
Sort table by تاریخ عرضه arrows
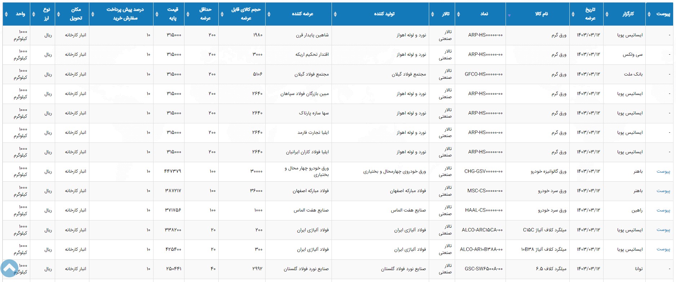tap(573, 14)
